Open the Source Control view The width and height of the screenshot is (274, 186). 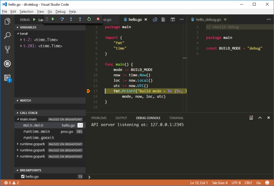click(7, 49)
